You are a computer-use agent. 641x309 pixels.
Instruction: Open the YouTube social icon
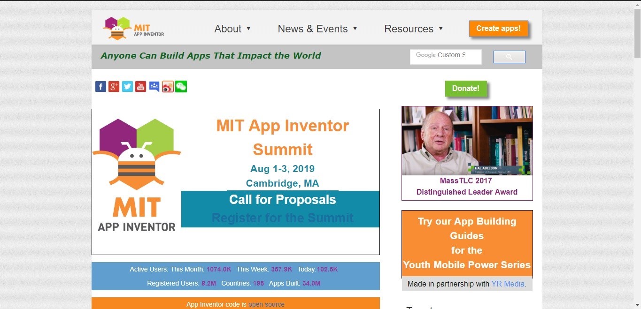141,87
